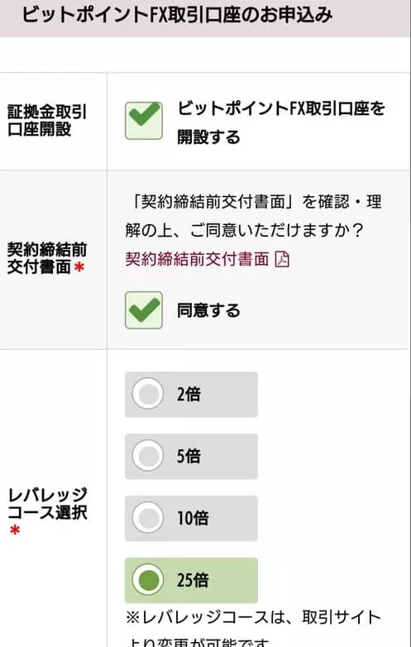The image size is (411, 647).
Task: Click the ご同意いただけますか question text
Action: pos(253,217)
